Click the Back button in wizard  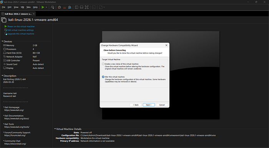click(x=136, y=105)
